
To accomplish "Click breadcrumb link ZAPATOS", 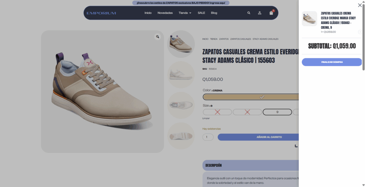I will (224, 39).
